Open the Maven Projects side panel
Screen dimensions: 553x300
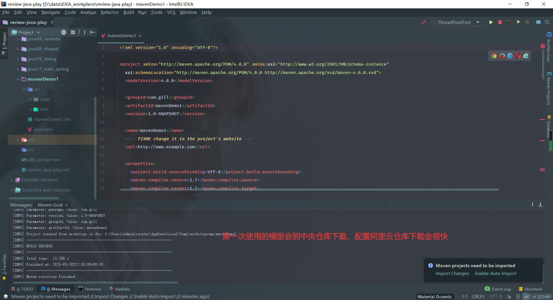[x=549, y=88]
